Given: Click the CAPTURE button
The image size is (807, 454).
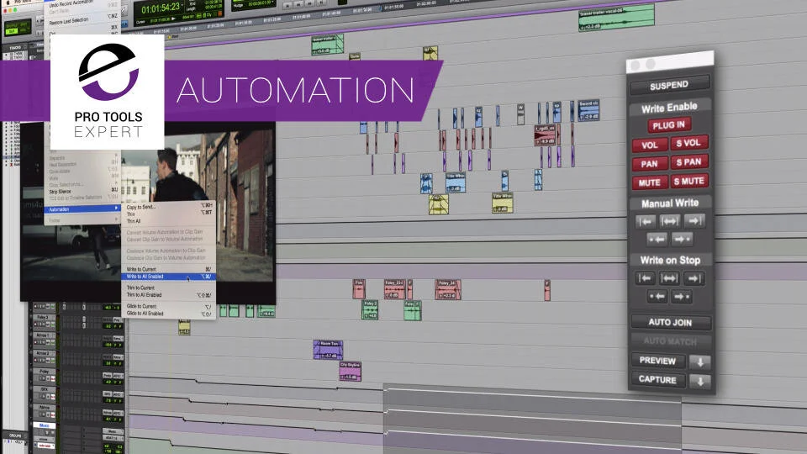Looking at the screenshot, I should coord(657,379).
